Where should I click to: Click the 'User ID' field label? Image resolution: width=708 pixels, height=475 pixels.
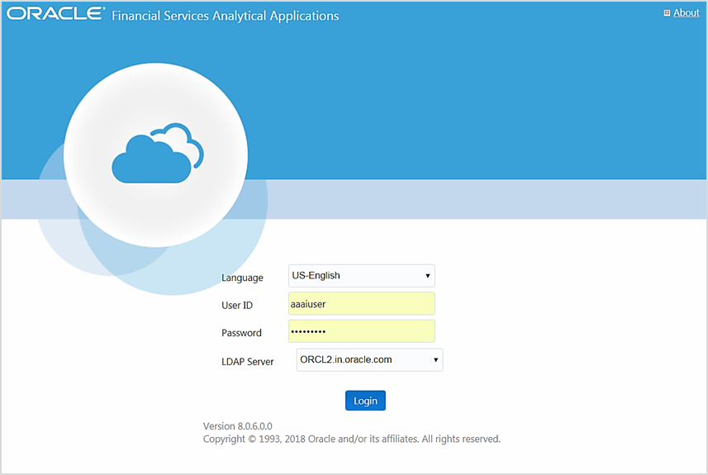[237, 306]
